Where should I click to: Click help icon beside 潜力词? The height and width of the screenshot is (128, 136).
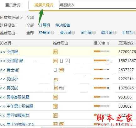click(x=73, y=33)
